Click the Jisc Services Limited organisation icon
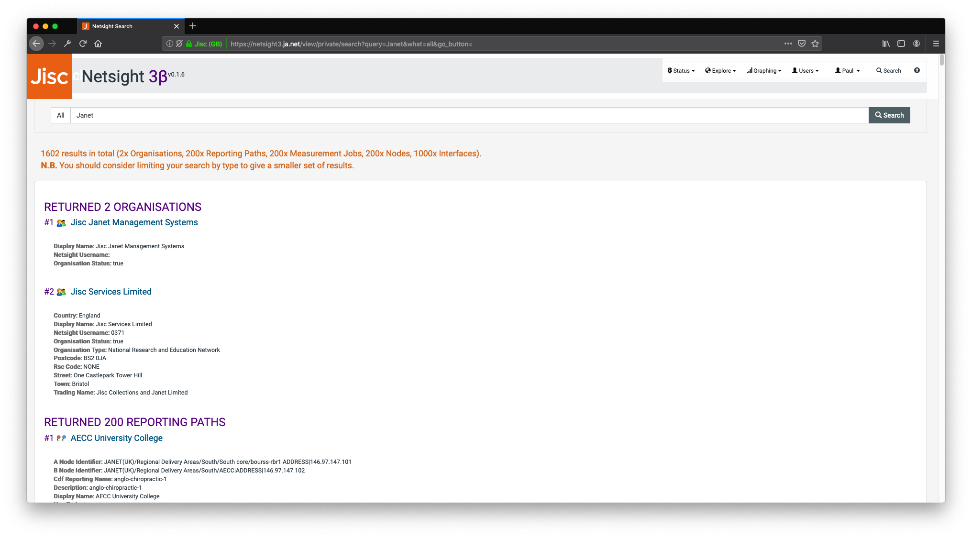 [x=61, y=292]
